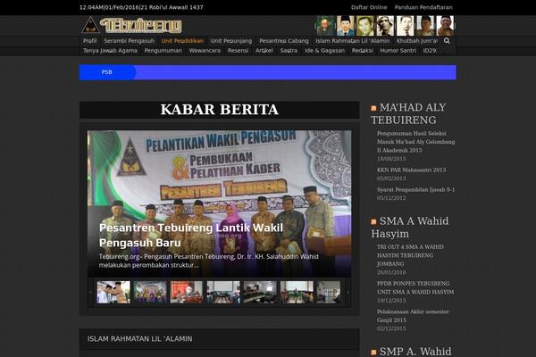This screenshot has width=536, height=357.
Task: Open KKN PAR Mahasantri 2013 post
Action: (411, 170)
